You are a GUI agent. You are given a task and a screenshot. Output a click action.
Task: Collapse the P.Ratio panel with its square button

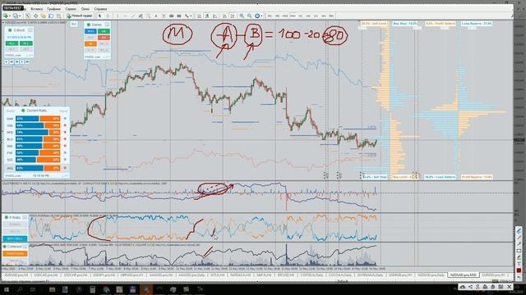click(24, 218)
